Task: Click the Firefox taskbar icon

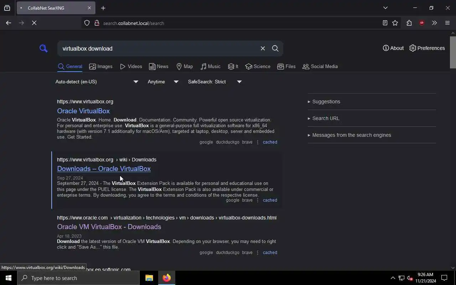Action: [x=167, y=278]
